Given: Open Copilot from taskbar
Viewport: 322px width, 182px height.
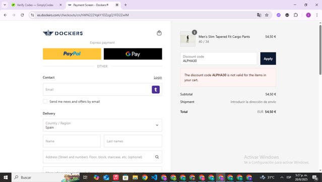Looking at the screenshot, I should (96, 177).
